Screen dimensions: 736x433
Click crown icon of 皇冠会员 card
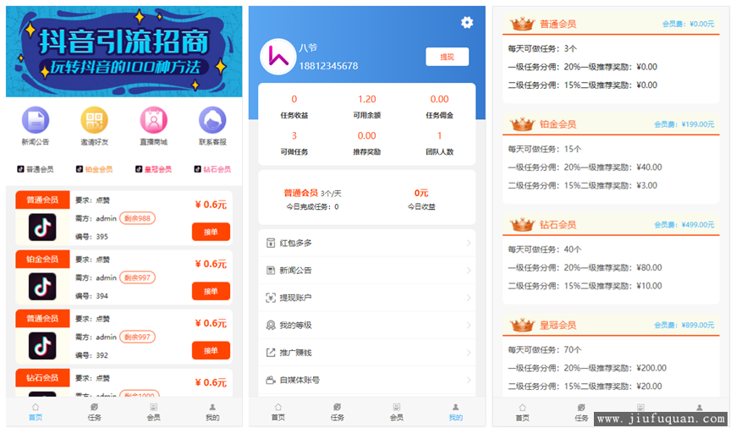point(523,325)
